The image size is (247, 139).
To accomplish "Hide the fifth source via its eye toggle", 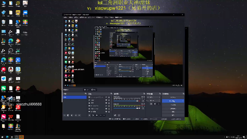I will click(x=106, y=109).
